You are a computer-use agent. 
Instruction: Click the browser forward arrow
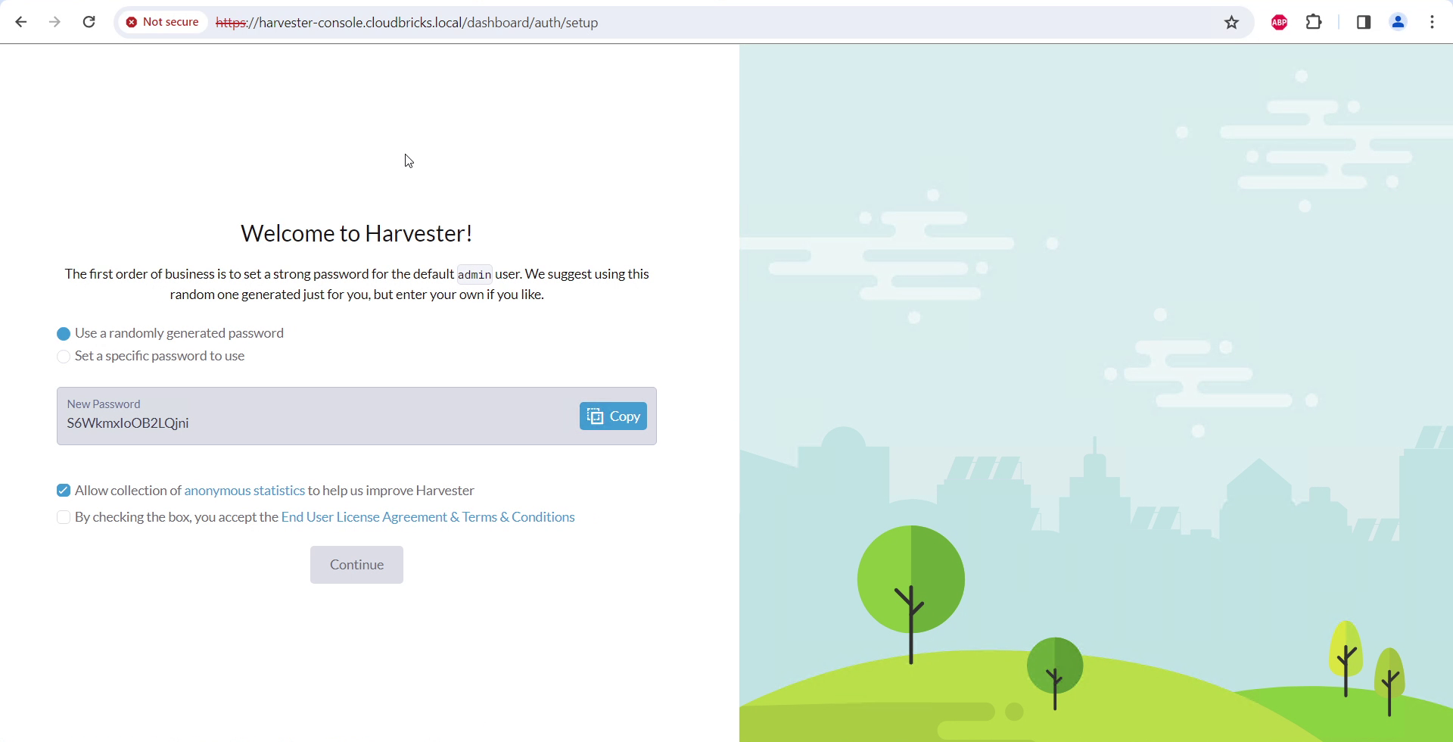point(54,22)
